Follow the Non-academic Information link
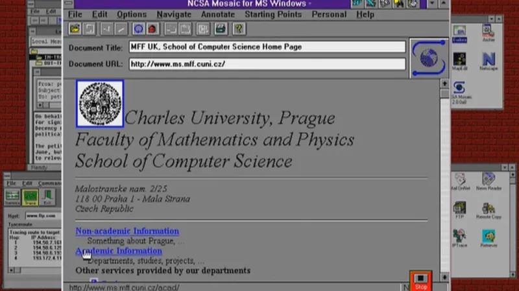Image resolution: width=519 pixels, height=291 pixels. tap(127, 231)
